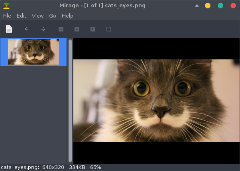Click the Mirage palm tree app icon

pyautogui.click(x=6, y=6)
